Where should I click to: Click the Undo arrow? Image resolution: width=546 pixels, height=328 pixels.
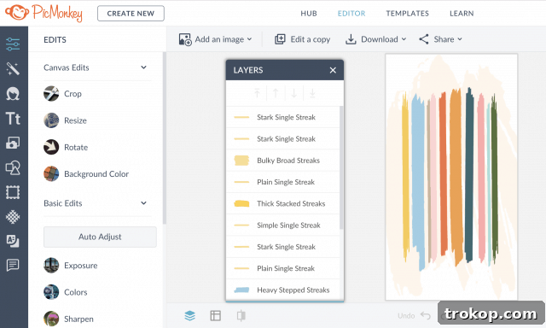tap(426, 315)
